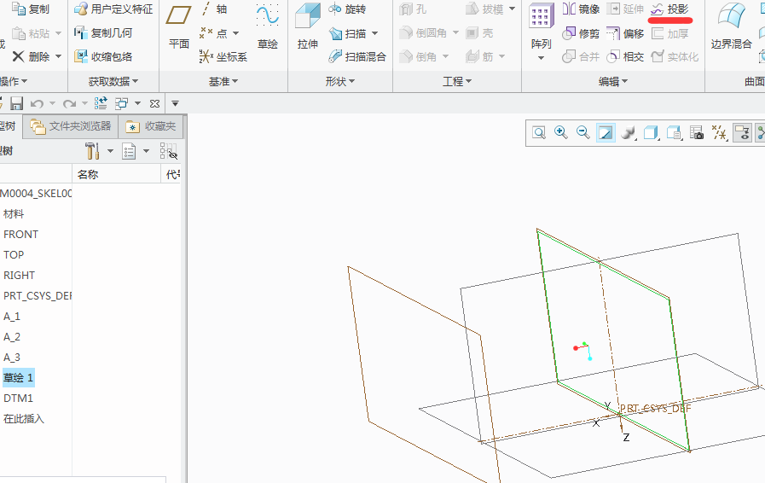Select the 相交 (Intersect) tool

[625, 56]
